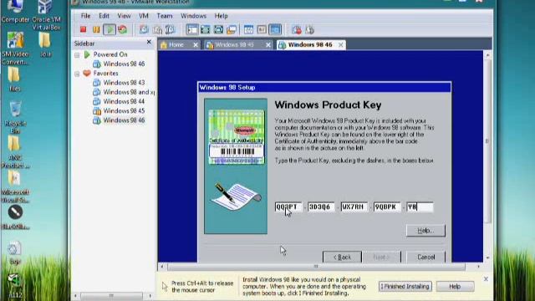Screen dimensions: 535x301
Task: Click the green Power On play icon
Action: click(x=110, y=29)
